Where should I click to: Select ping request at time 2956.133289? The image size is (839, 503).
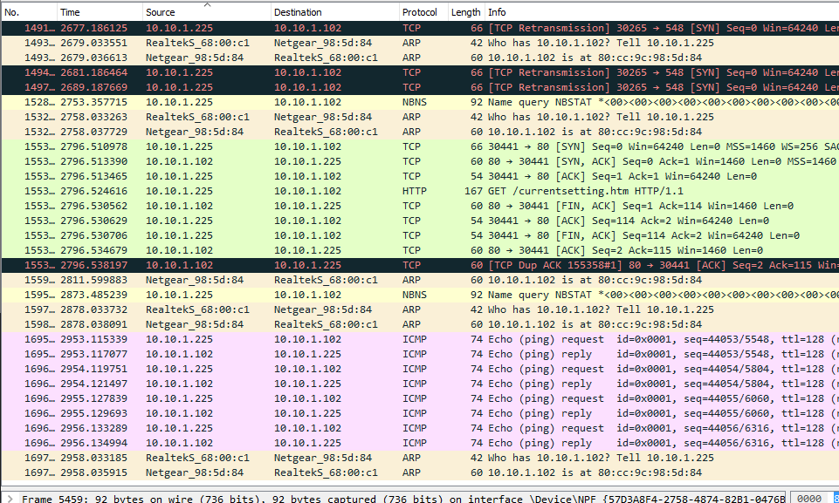tap(420, 428)
